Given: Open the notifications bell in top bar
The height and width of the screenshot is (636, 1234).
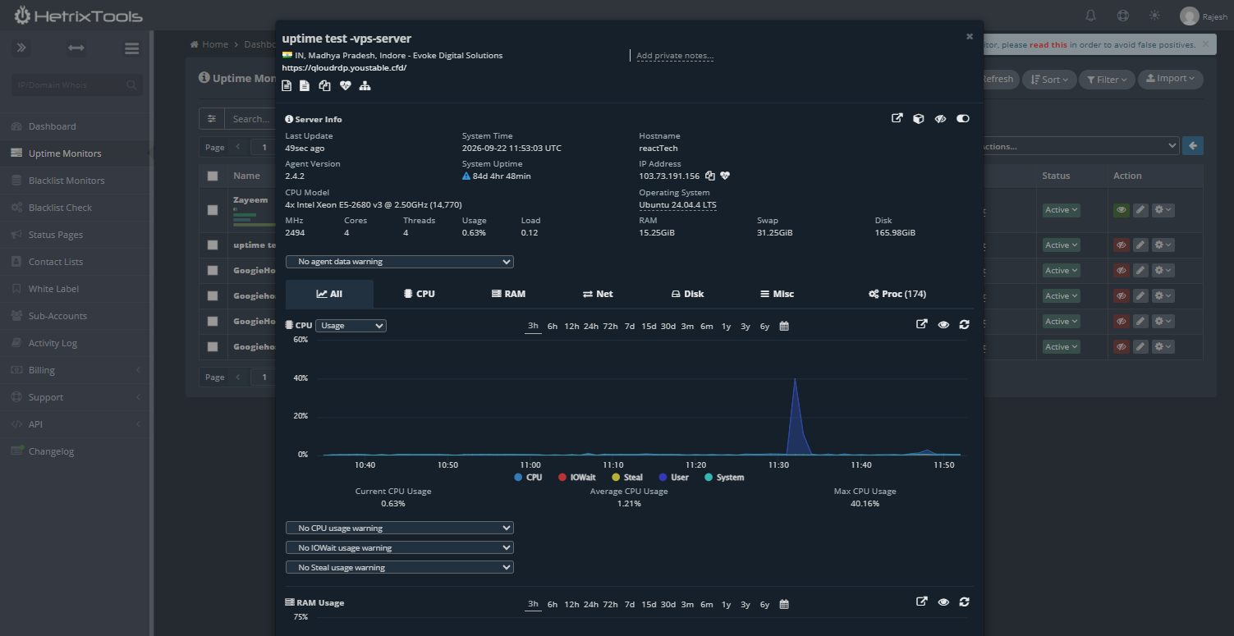Looking at the screenshot, I should click(x=1091, y=16).
